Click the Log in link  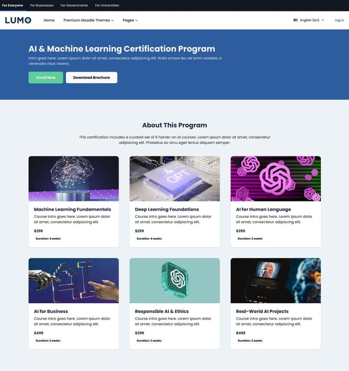coord(339,20)
